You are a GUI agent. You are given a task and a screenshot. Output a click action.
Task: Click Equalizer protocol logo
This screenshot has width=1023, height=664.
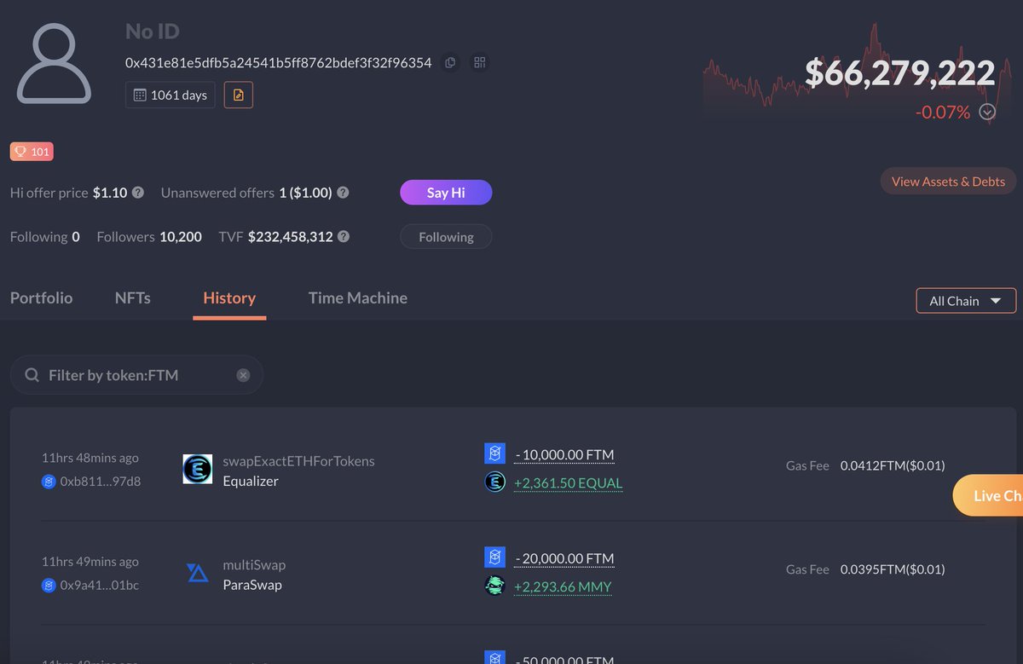pos(198,470)
